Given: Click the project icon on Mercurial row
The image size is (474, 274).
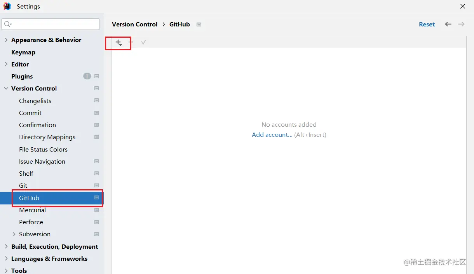Looking at the screenshot, I should (97, 210).
